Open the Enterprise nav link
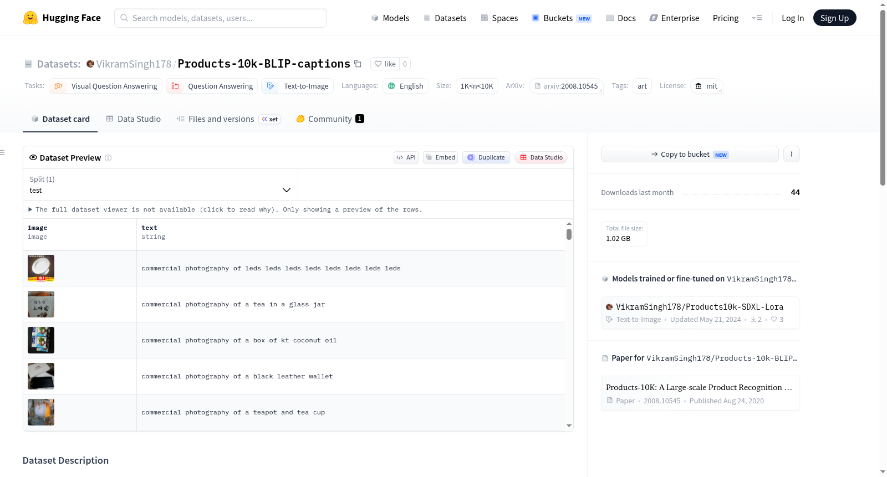This screenshot has width=887, height=477. pyautogui.click(x=674, y=18)
